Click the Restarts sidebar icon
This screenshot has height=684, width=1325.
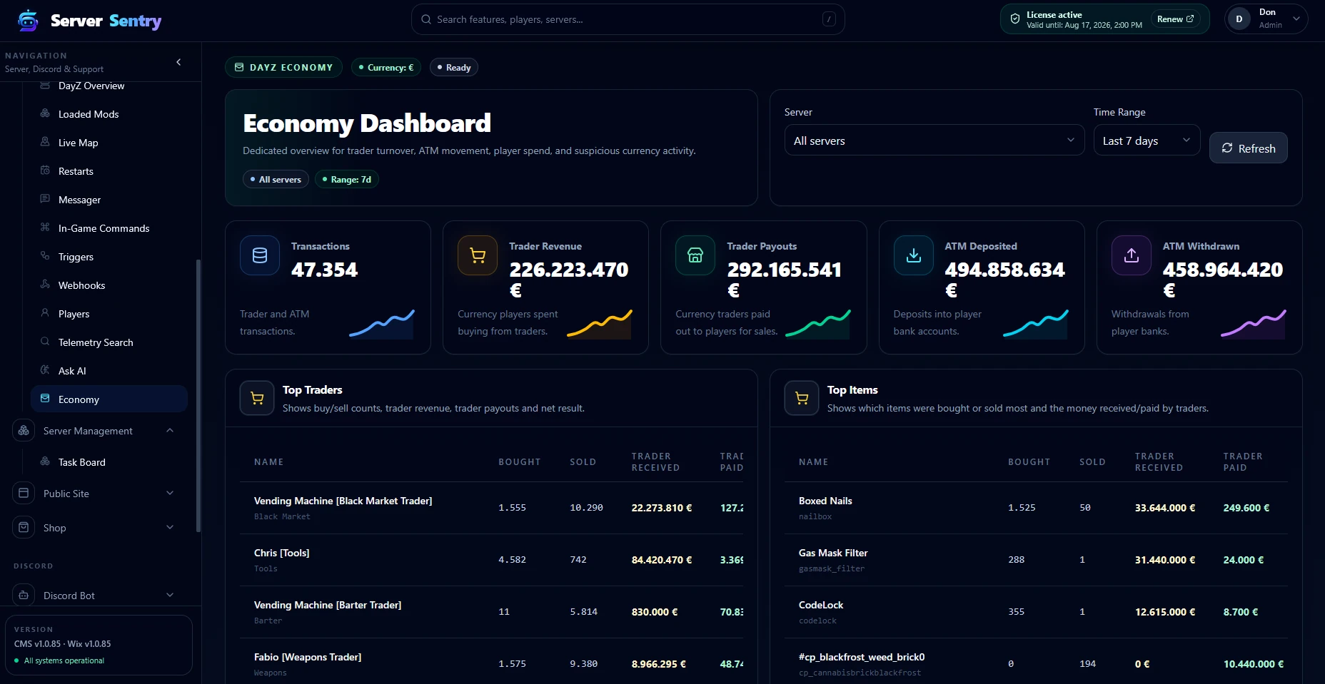pyautogui.click(x=45, y=170)
